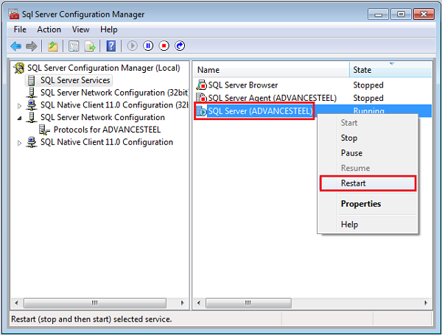Click the SQL Native Client 11.0 Configuration (32bit) icon
The image size is (442, 335).
32,105
